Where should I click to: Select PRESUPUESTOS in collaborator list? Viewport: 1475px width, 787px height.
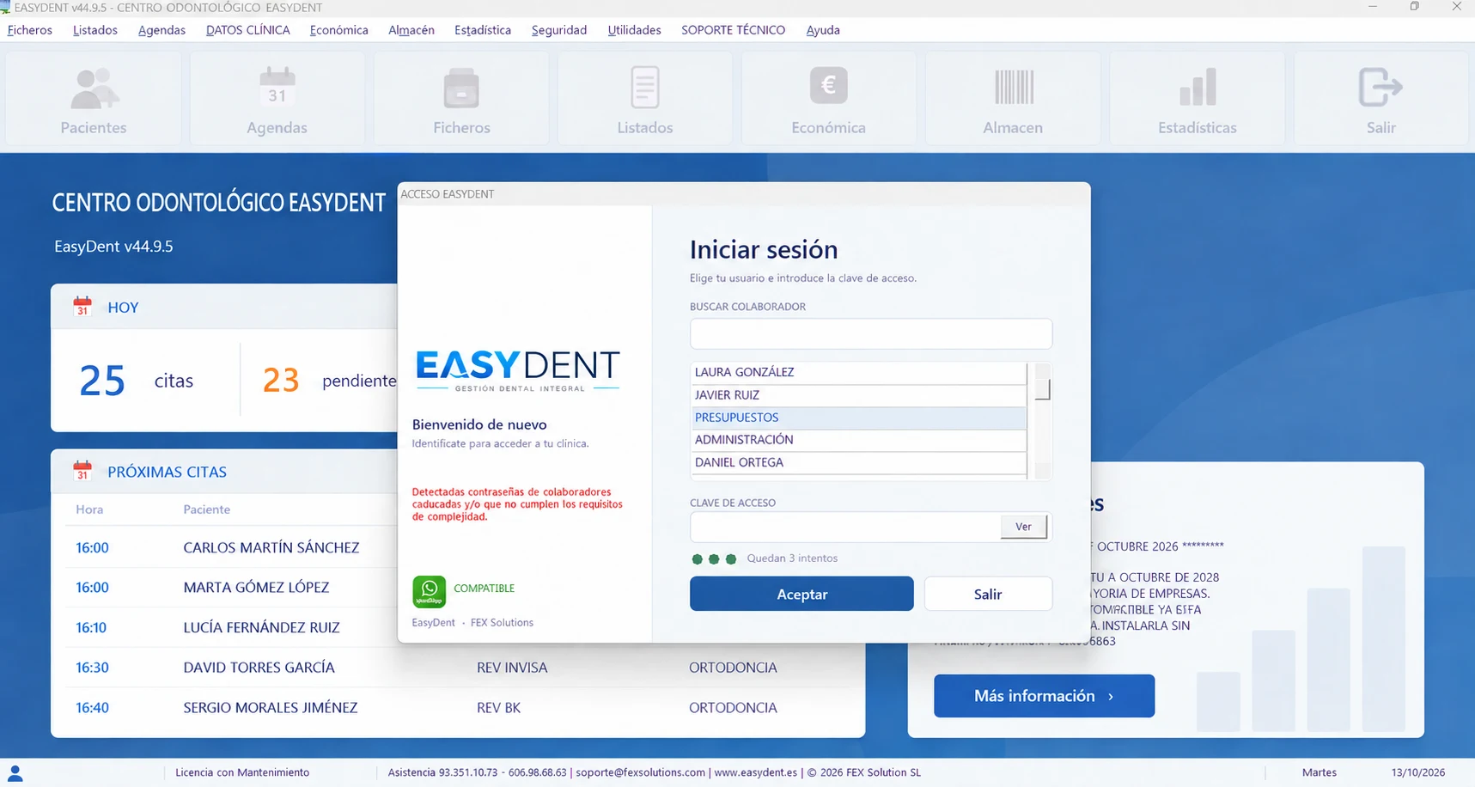(x=858, y=418)
